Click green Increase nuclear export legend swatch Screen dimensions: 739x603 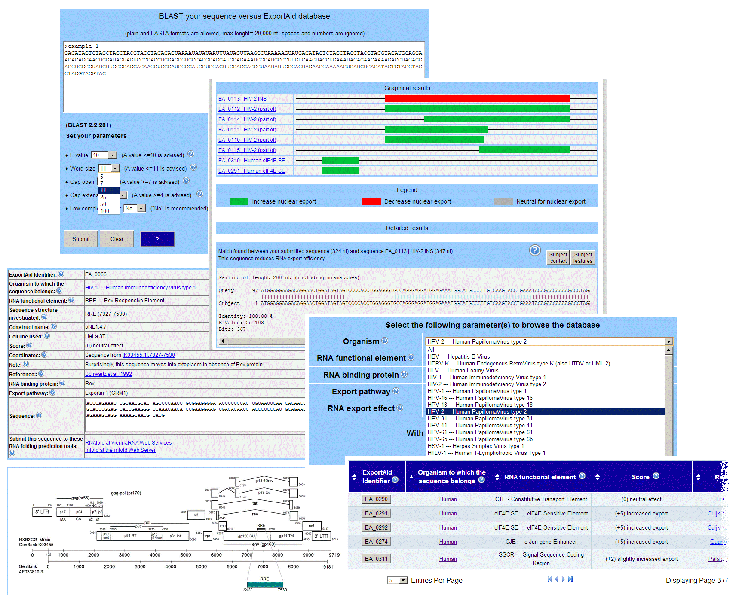click(x=239, y=201)
